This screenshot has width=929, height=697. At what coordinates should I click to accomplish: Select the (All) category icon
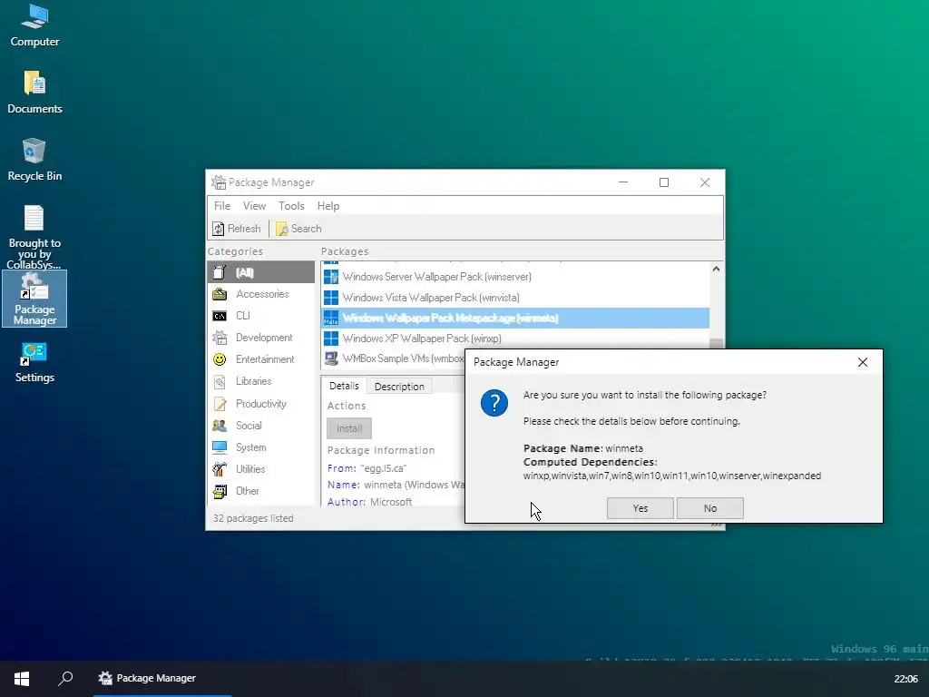[220, 272]
